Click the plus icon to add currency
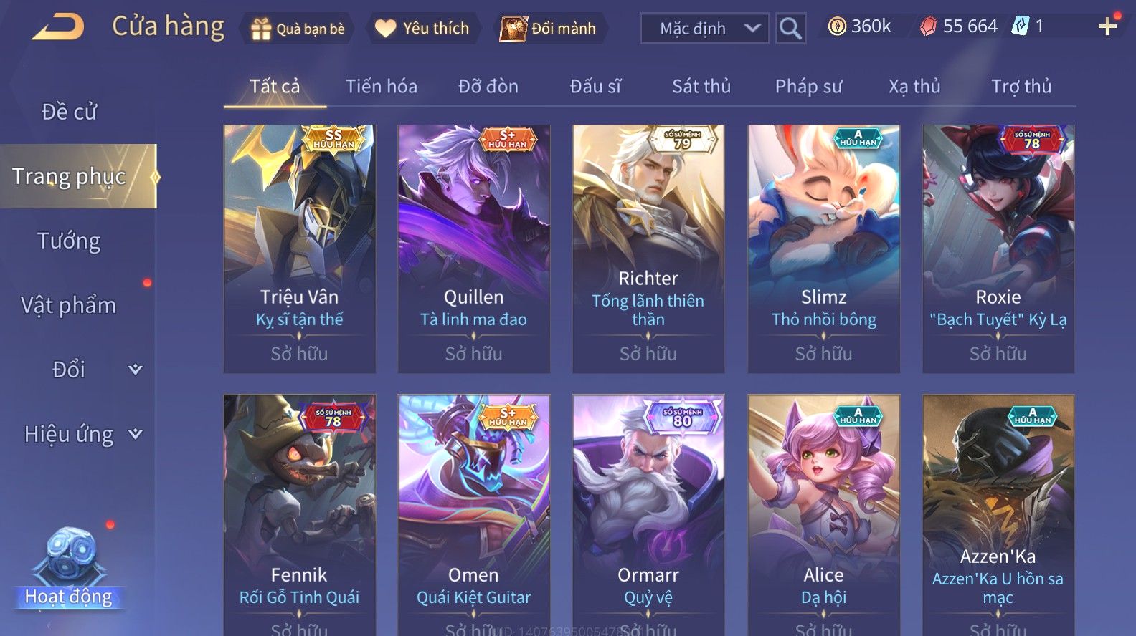This screenshot has height=636, width=1136. point(1108,27)
